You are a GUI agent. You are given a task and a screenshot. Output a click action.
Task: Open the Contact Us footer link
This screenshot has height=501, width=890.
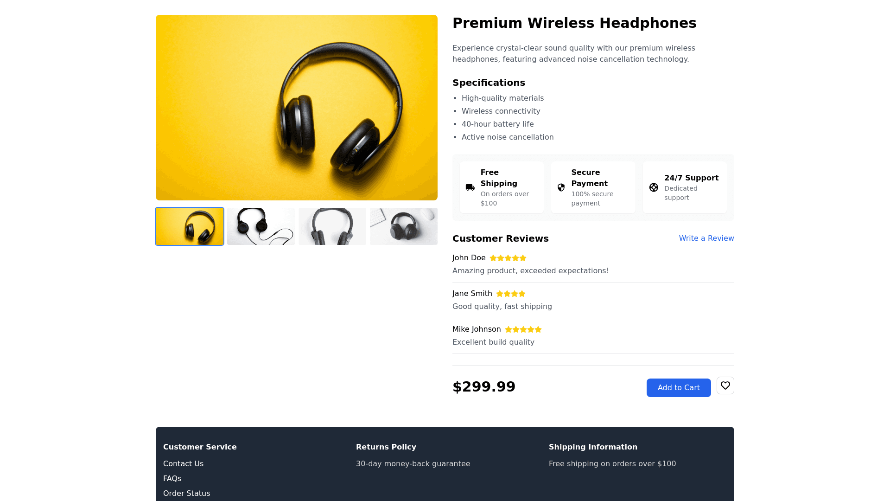click(183, 463)
